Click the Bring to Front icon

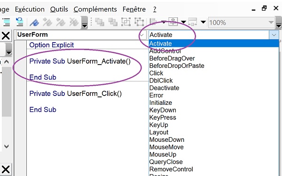click(x=100, y=22)
